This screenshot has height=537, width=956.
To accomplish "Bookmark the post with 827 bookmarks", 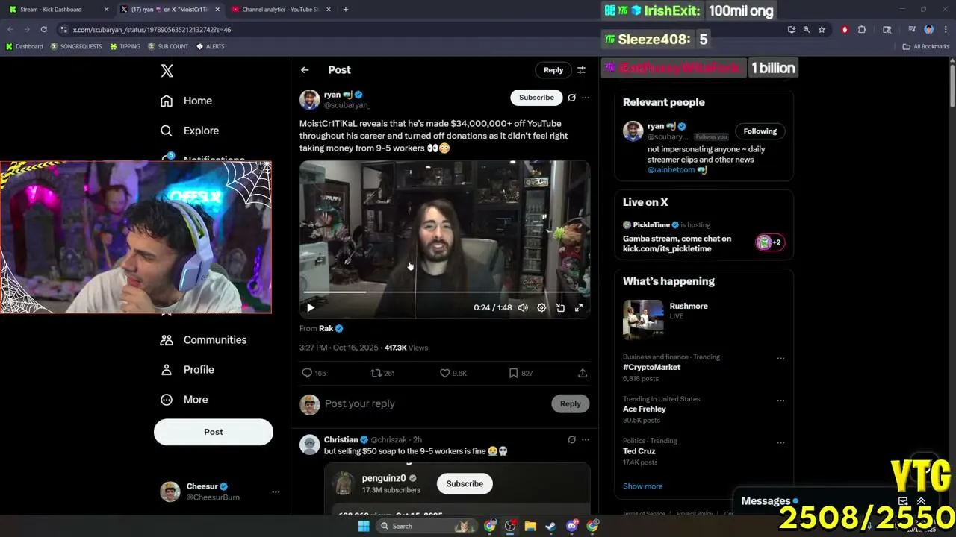I will 514,373.
